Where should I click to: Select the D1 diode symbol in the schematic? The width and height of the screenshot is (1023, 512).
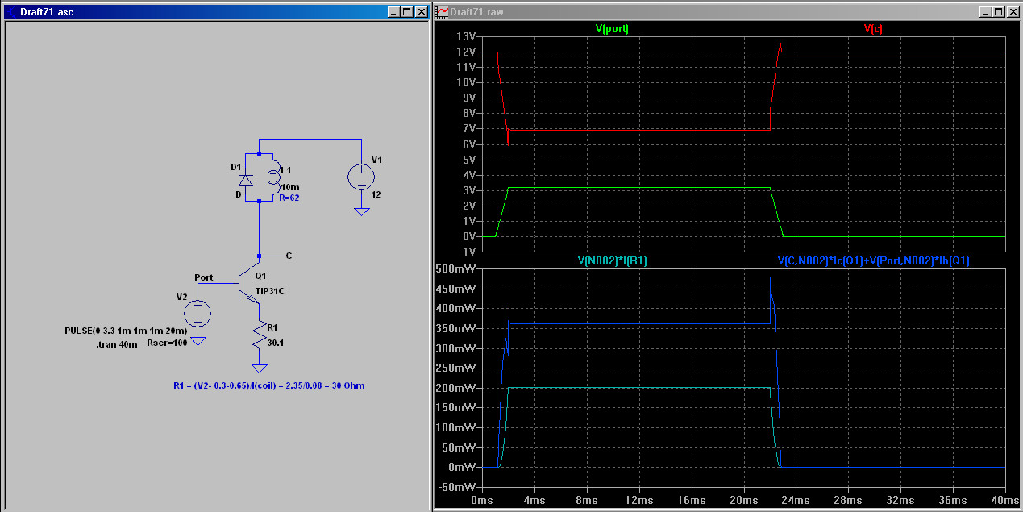point(247,181)
